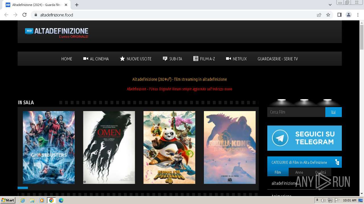Open the NUOVE USCITE menu item

pos(136,59)
